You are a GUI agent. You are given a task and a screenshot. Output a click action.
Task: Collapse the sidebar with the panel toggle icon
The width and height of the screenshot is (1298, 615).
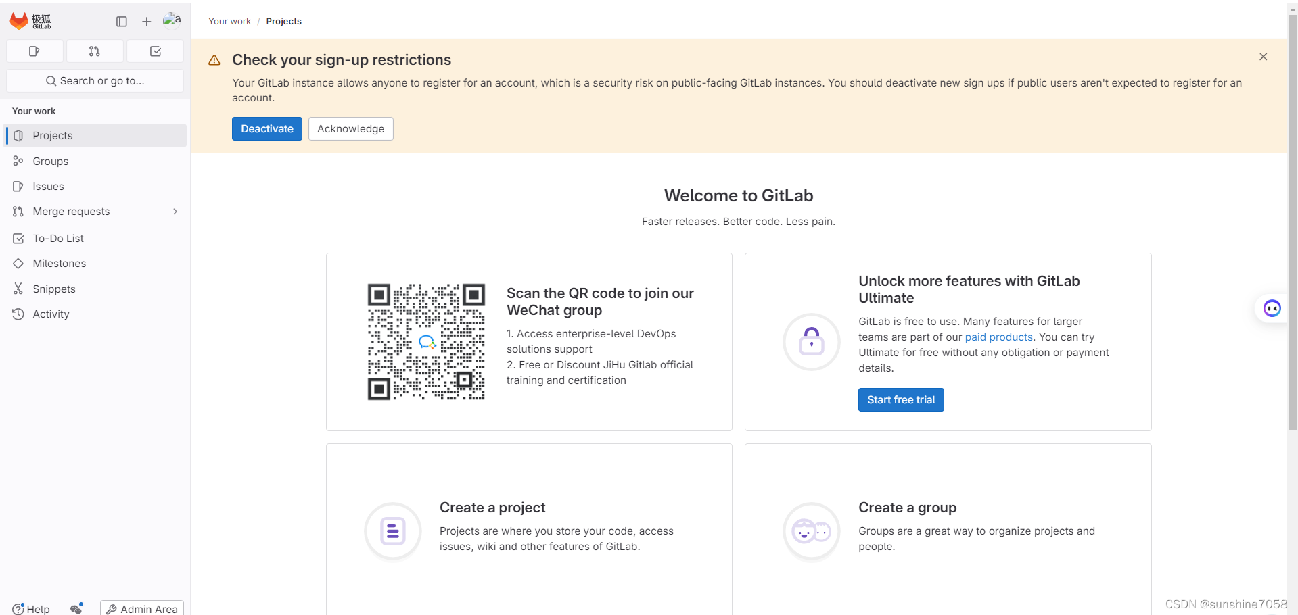coord(122,22)
